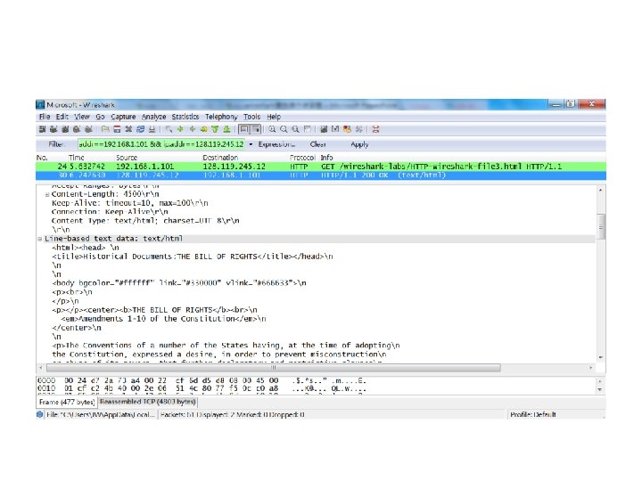Sort packets by Destination column
Image resolution: width=642 pixels, height=481 pixels.
220,158
